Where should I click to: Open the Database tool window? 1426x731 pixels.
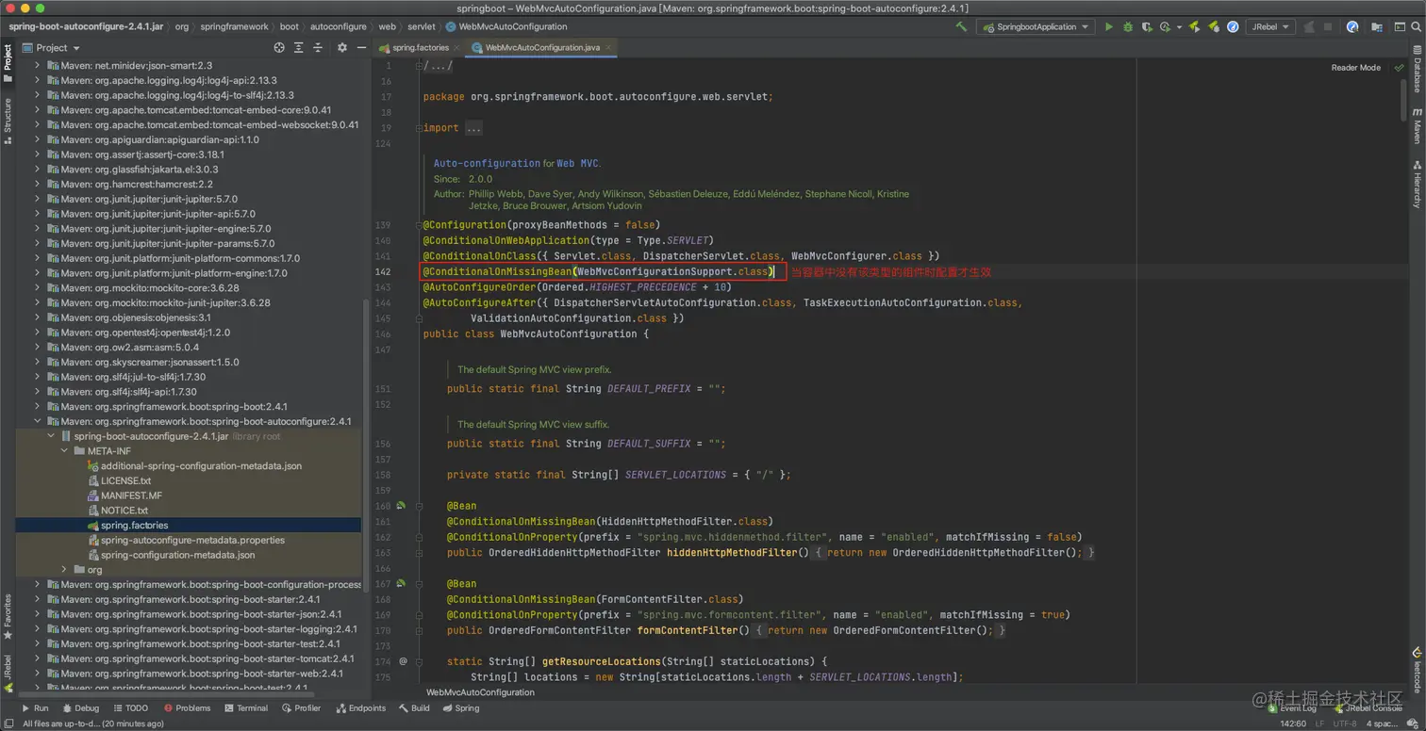tap(1418, 68)
